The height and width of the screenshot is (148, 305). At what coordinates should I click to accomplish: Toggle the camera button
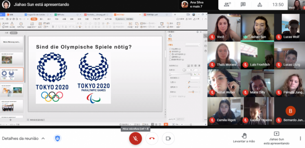(x=168, y=138)
